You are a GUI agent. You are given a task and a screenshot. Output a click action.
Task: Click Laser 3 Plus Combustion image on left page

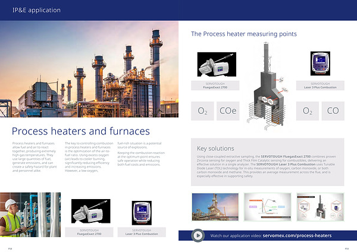click(x=143, y=212)
